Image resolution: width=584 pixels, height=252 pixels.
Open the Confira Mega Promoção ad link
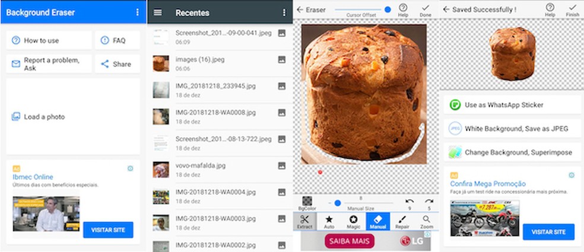[x=488, y=183]
